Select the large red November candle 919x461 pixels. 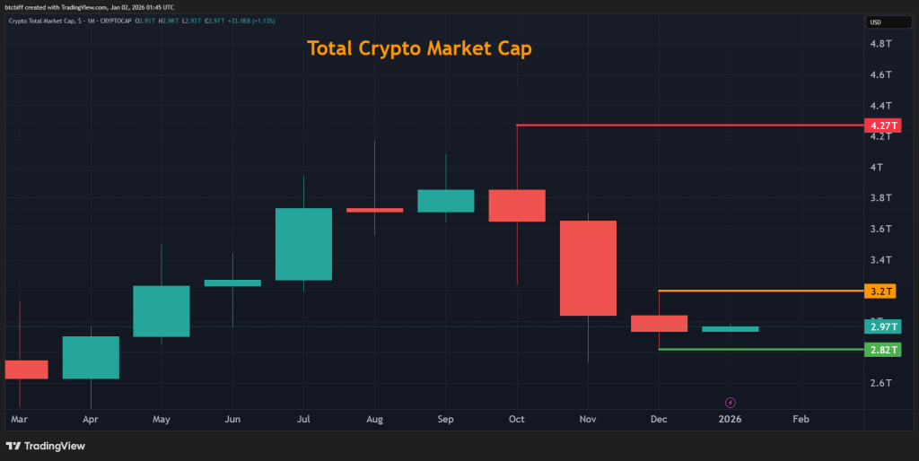coord(588,268)
